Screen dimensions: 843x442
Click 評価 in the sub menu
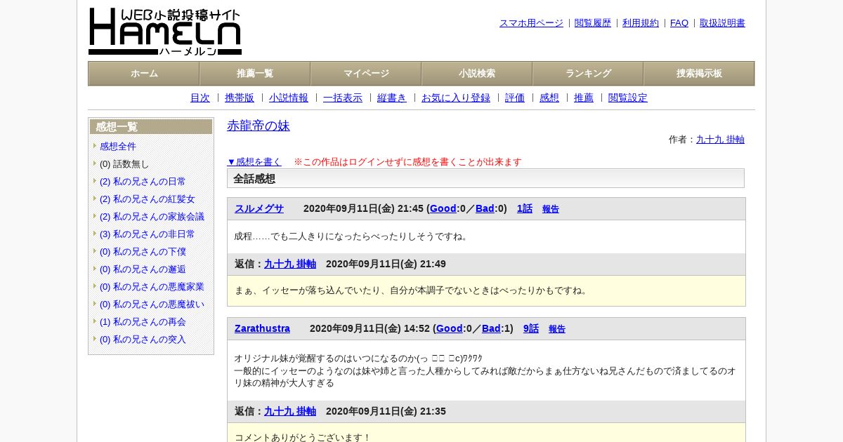[x=515, y=98]
